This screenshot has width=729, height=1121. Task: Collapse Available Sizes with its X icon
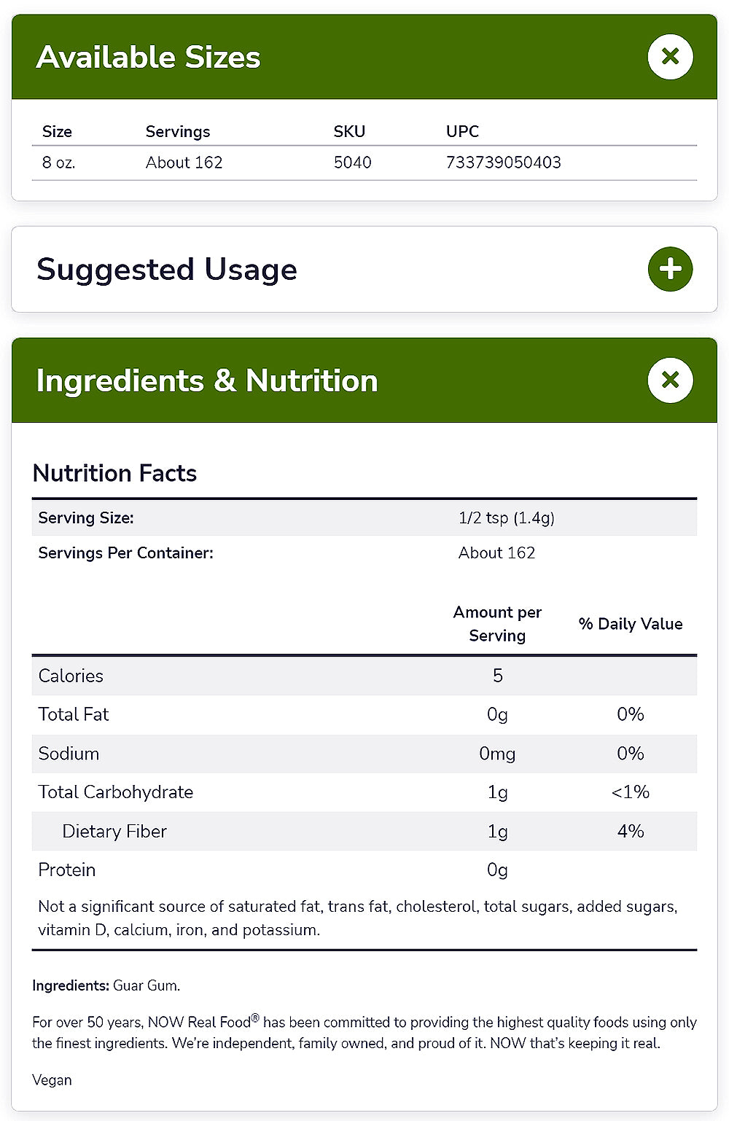(x=670, y=57)
